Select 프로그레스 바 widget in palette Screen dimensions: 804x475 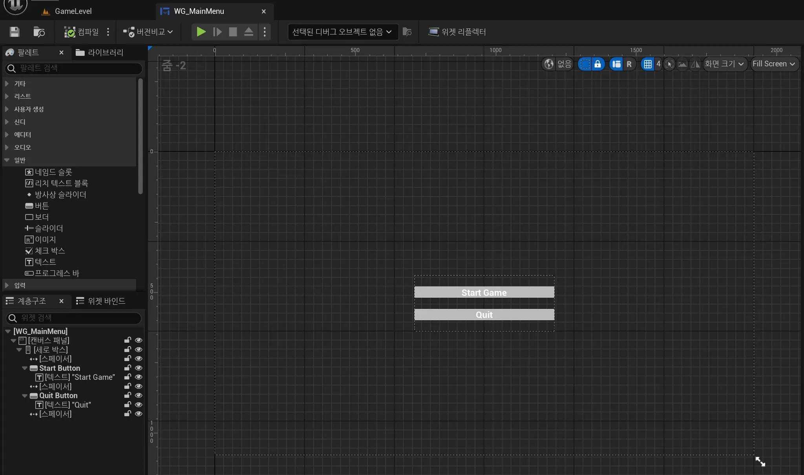click(x=57, y=273)
